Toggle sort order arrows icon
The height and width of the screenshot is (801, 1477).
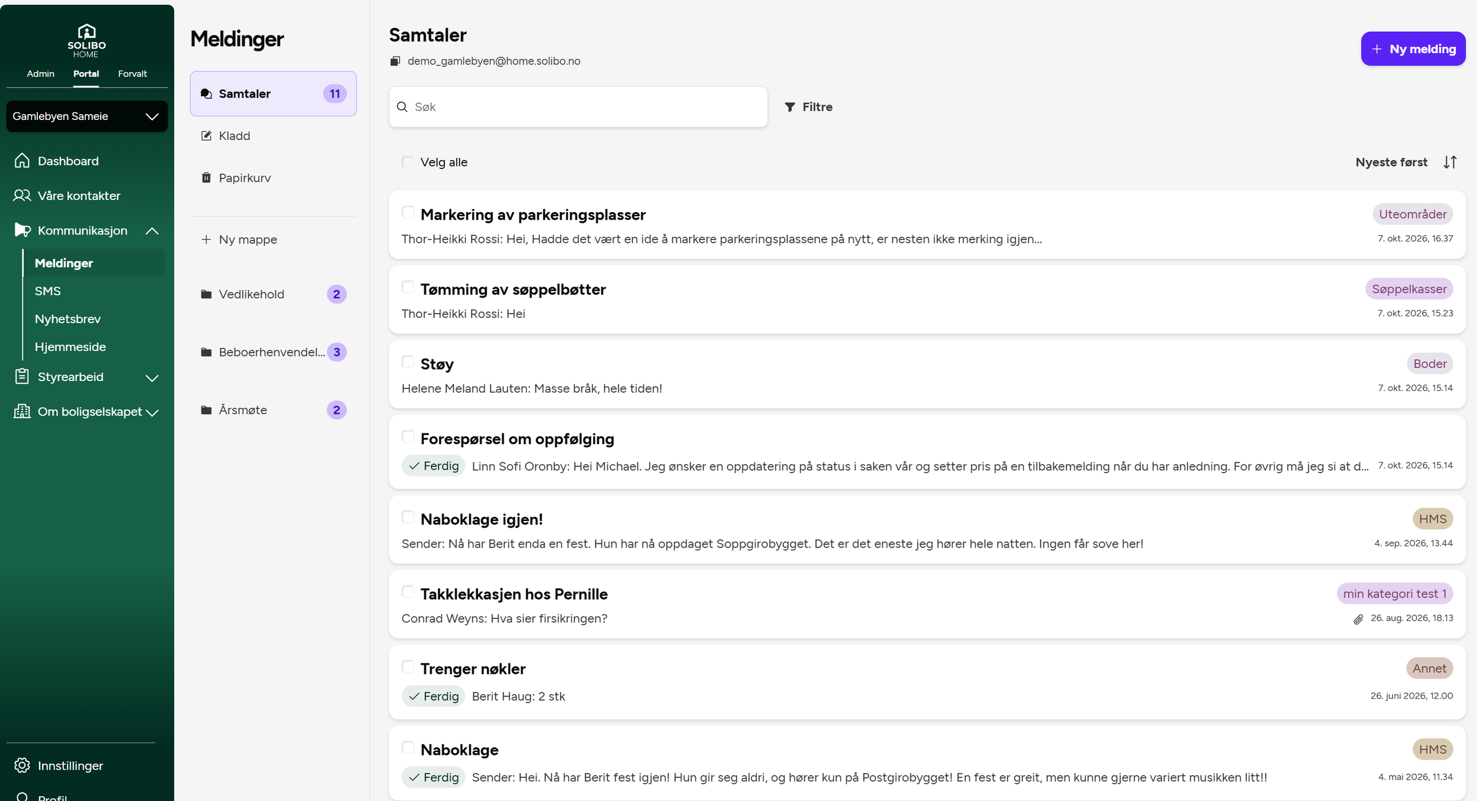point(1450,162)
